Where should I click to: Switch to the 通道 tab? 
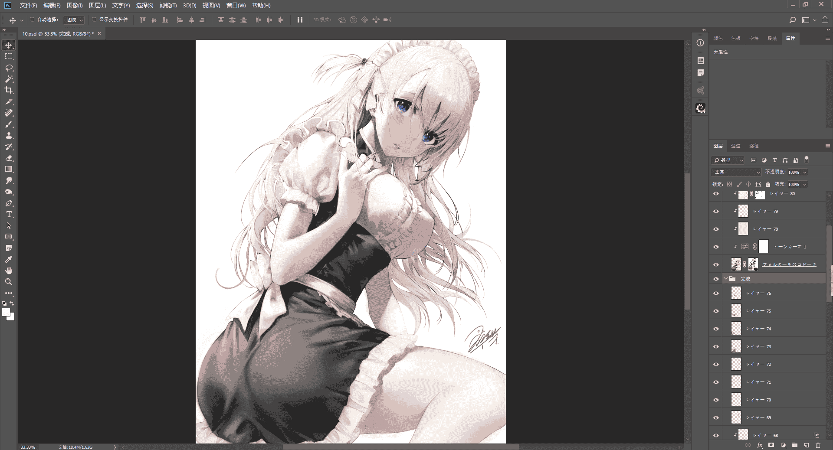[x=736, y=146]
